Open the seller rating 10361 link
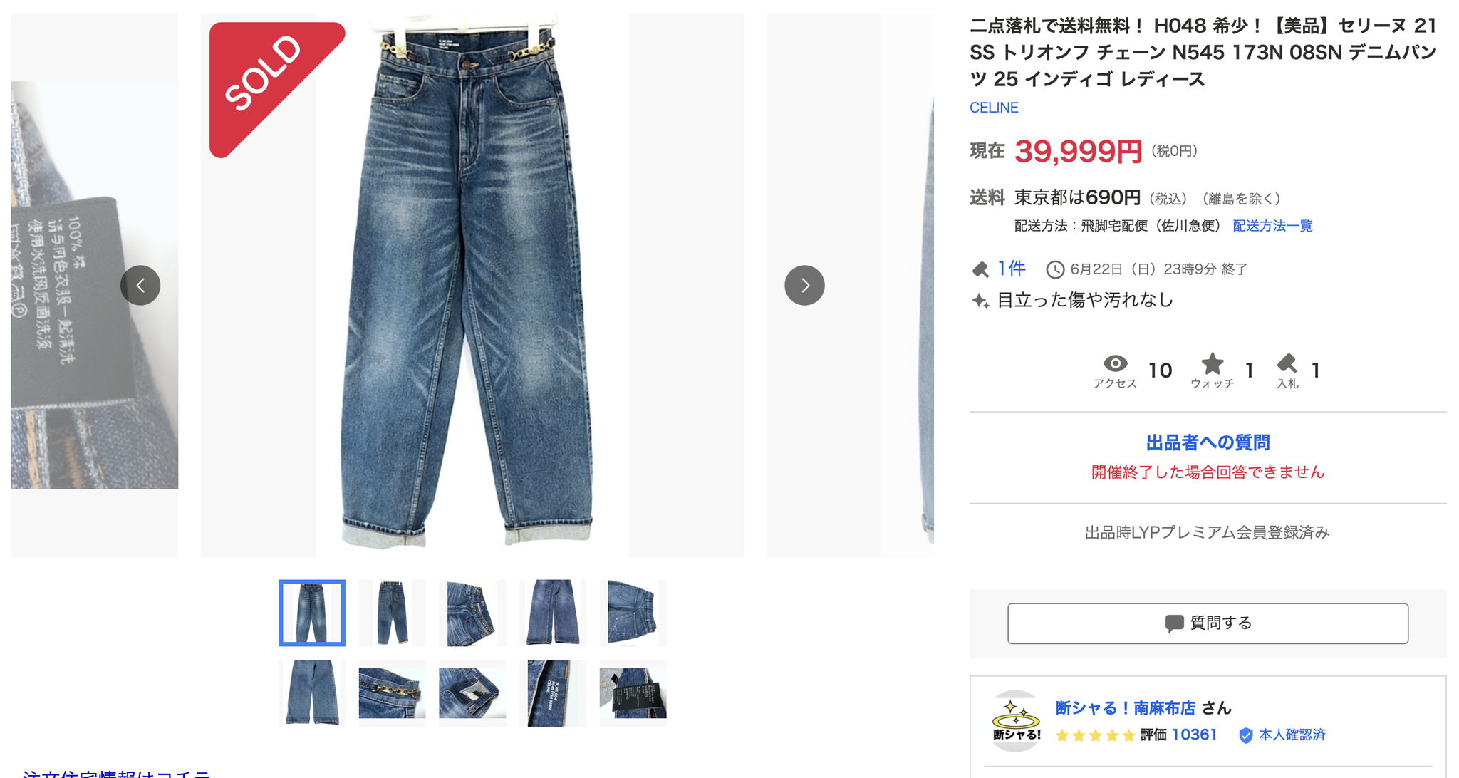The width and height of the screenshot is (1459, 778). pyautogui.click(x=1194, y=735)
